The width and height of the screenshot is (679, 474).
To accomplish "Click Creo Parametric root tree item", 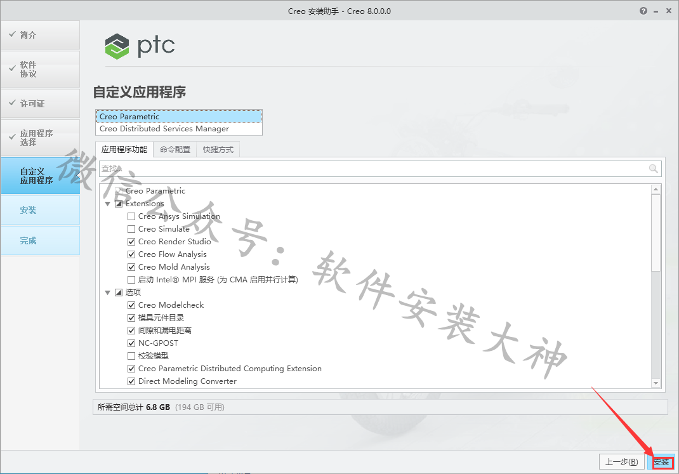I will pos(155,191).
